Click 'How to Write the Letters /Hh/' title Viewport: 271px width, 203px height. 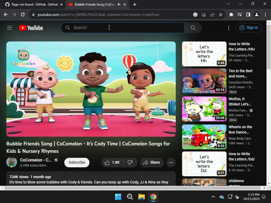coord(242,47)
